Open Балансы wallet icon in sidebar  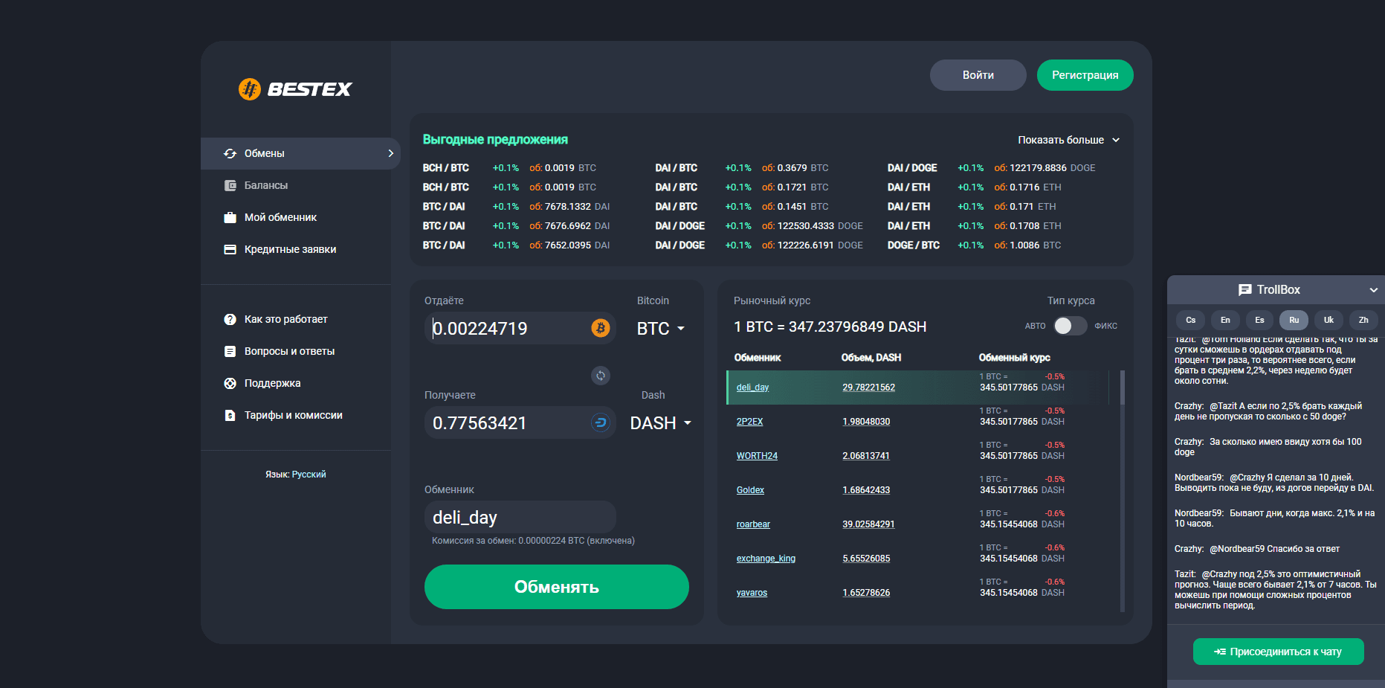pyautogui.click(x=230, y=185)
